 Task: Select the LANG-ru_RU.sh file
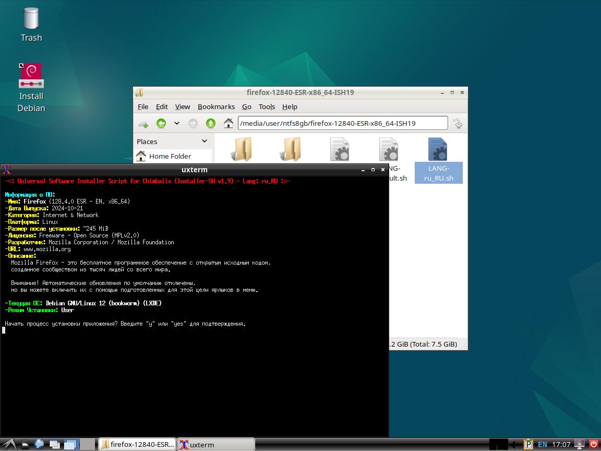click(438, 160)
